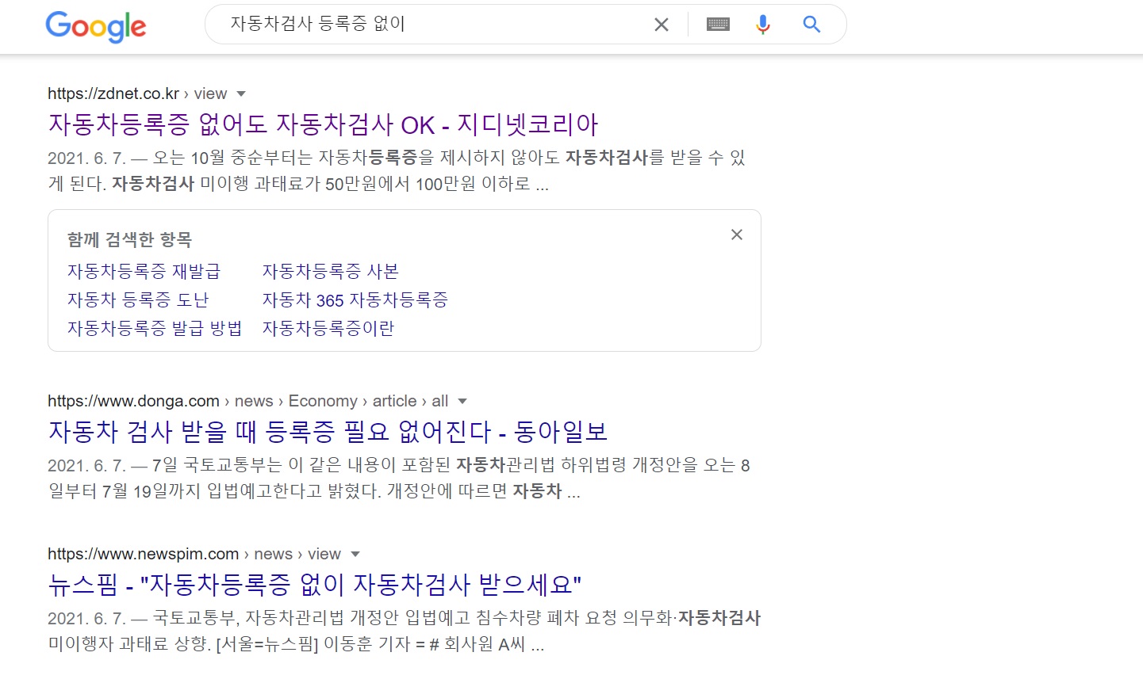The width and height of the screenshot is (1143, 679).
Task: Search related term 자동차 등록증 도난
Action: [138, 299]
